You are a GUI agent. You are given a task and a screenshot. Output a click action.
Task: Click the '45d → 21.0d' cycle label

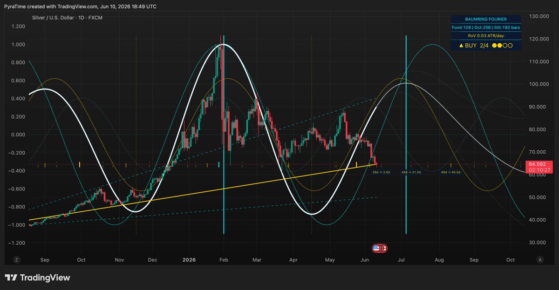click(411, 172)
